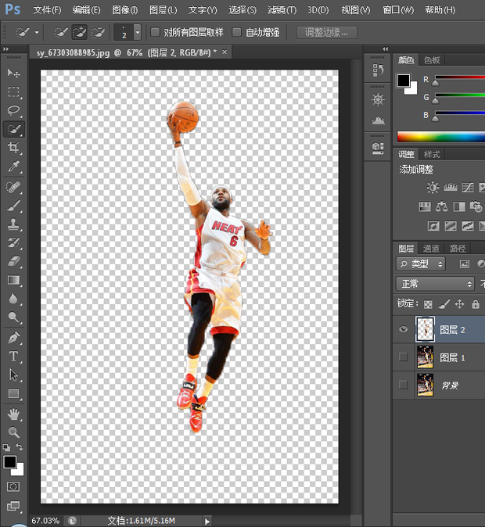Select the Eyedropper tool

(13, 167)
